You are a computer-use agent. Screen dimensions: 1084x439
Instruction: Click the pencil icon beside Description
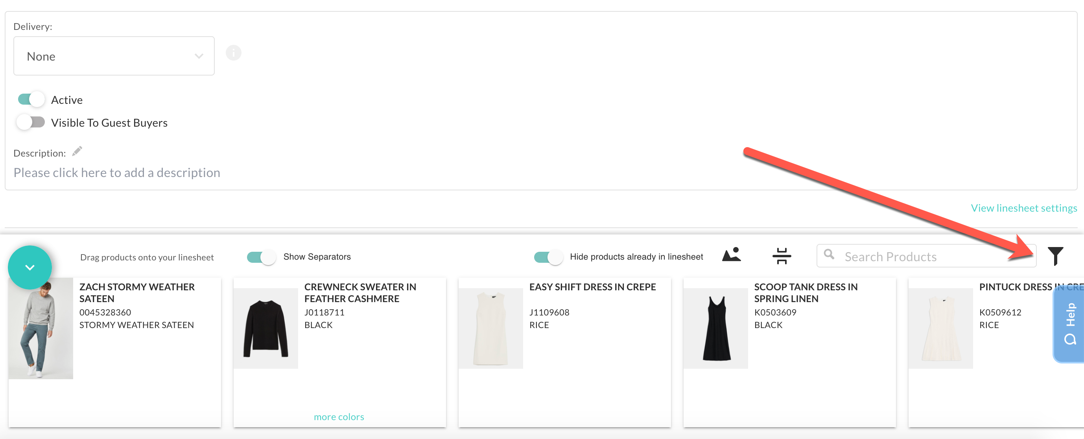[77, 151]
